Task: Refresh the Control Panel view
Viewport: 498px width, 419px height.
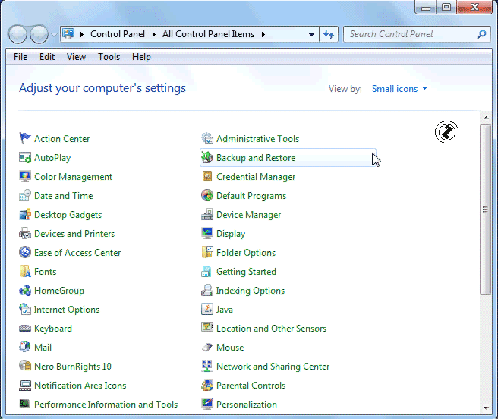Action: click(329, 34)
